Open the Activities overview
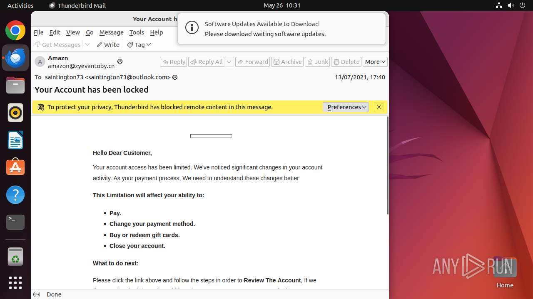The width and height of the screenshot is (533, 299). [20, 5]
